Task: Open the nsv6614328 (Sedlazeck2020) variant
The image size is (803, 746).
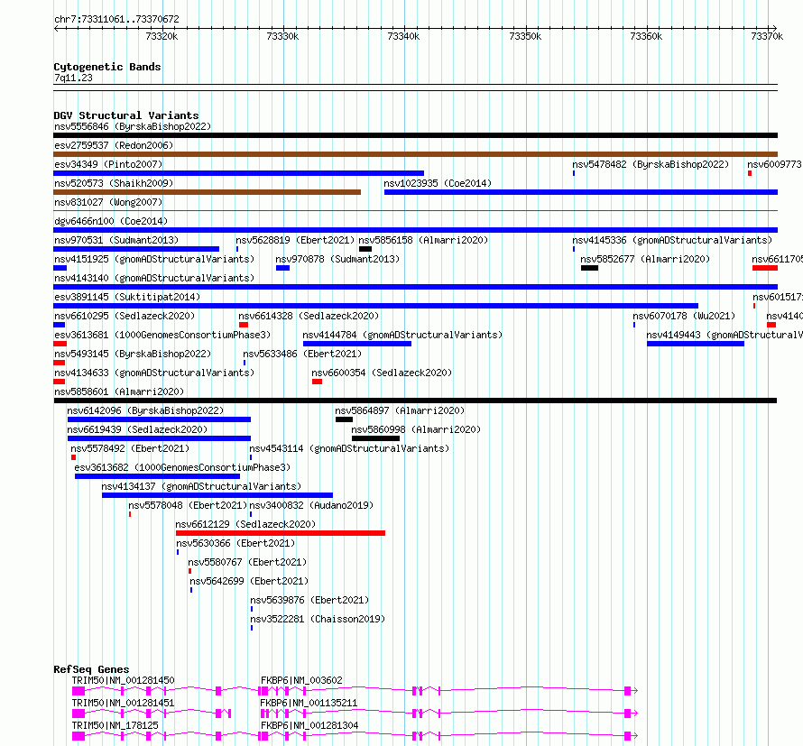Action: tap(309, 316)
